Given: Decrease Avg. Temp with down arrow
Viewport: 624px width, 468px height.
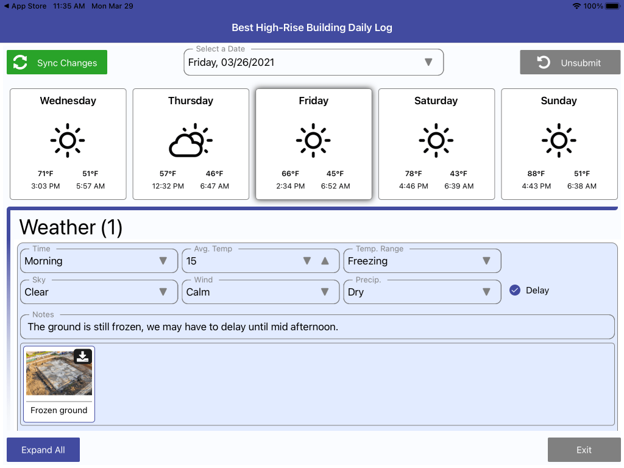Looking at the screenshot, I should pos(307,261).
